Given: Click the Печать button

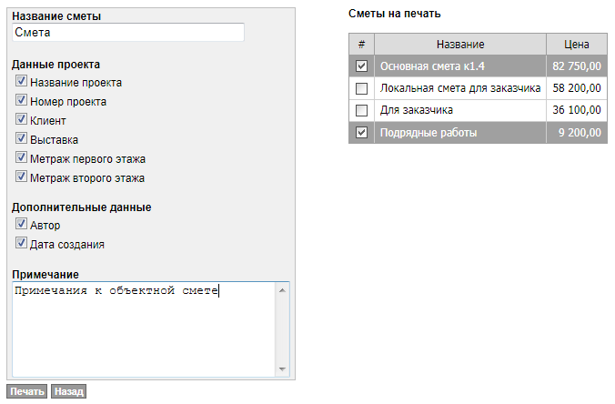Looking at the screenshot, I should tap(27, 391).
